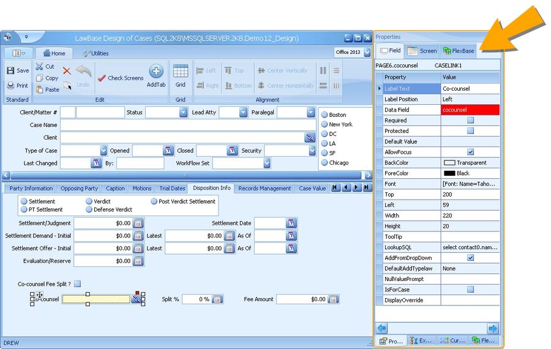The width and height of the screenshot is (551, 349).
Task: Toggle the AllowFocus property checkbox
Action: click(x=471, y=152)
